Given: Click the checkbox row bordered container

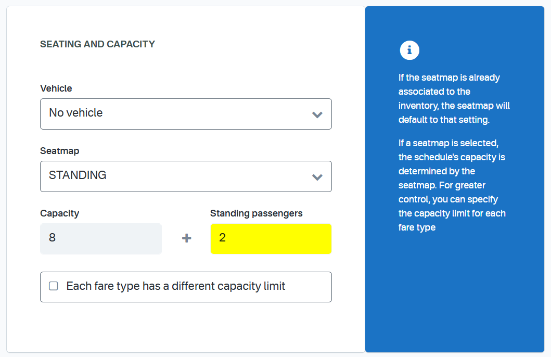Looking at the screenshot, I should [186, 287].
